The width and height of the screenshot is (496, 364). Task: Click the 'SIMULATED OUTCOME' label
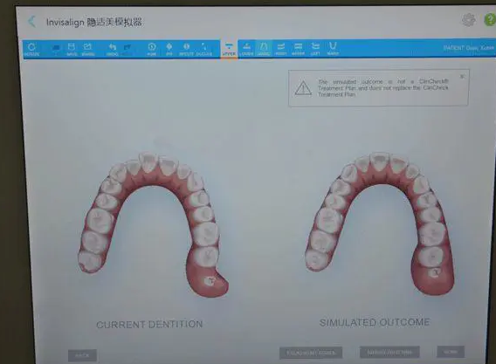[x=375, y=322]
